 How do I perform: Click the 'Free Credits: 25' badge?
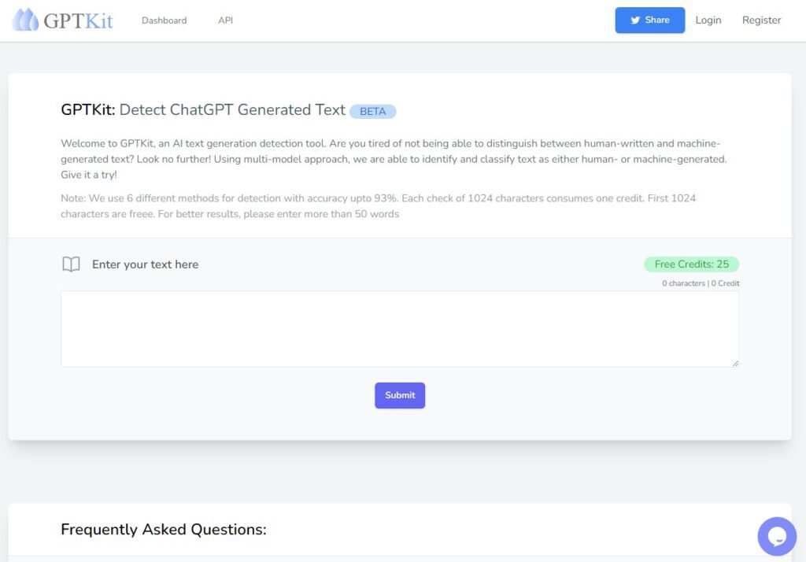[x=691, y=264]
